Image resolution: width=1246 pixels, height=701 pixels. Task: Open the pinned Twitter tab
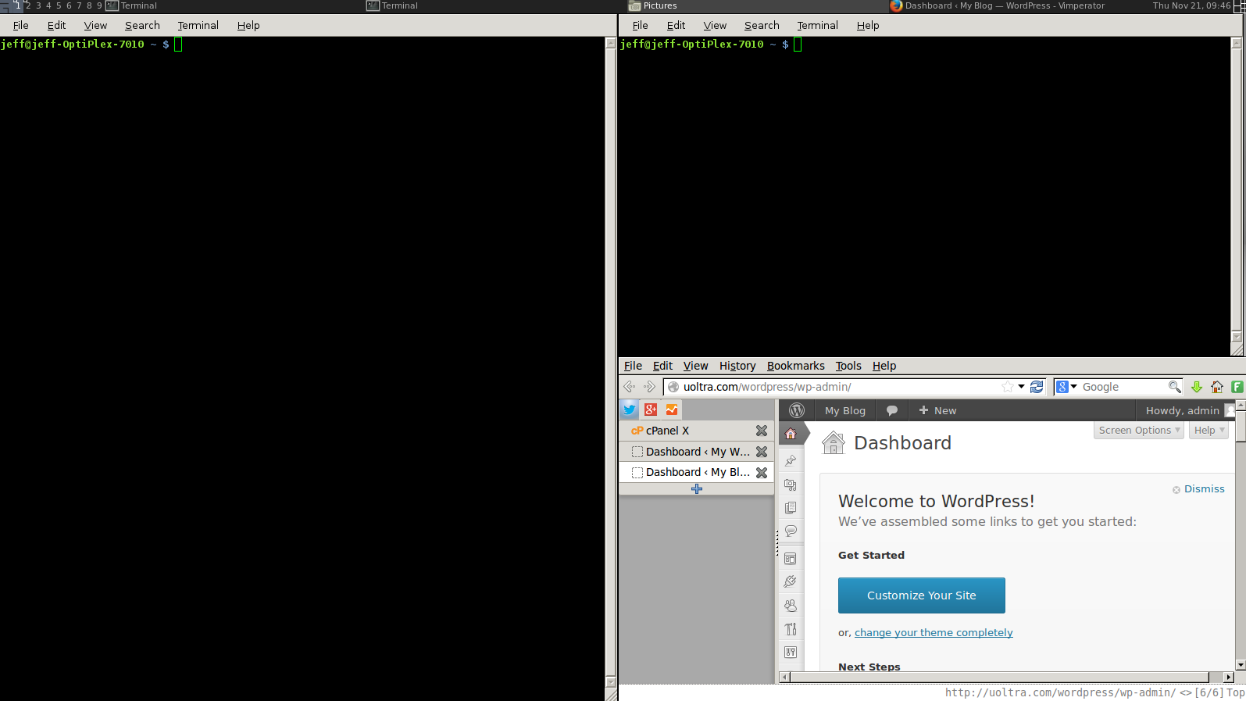point(630,410)
